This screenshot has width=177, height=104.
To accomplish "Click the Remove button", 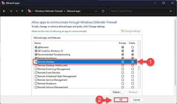I will coord(133,92).
